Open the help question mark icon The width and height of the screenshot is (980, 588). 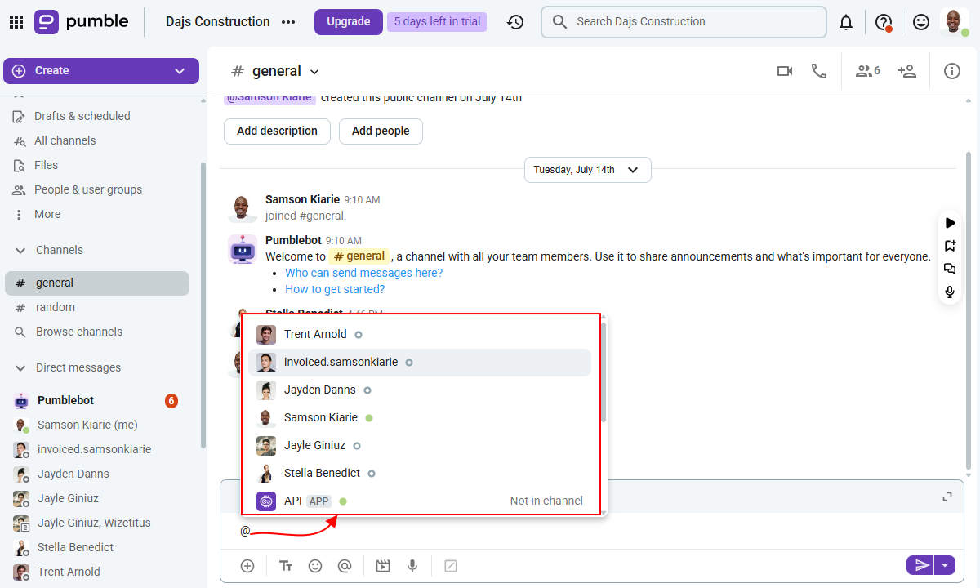tap(884, 23)
